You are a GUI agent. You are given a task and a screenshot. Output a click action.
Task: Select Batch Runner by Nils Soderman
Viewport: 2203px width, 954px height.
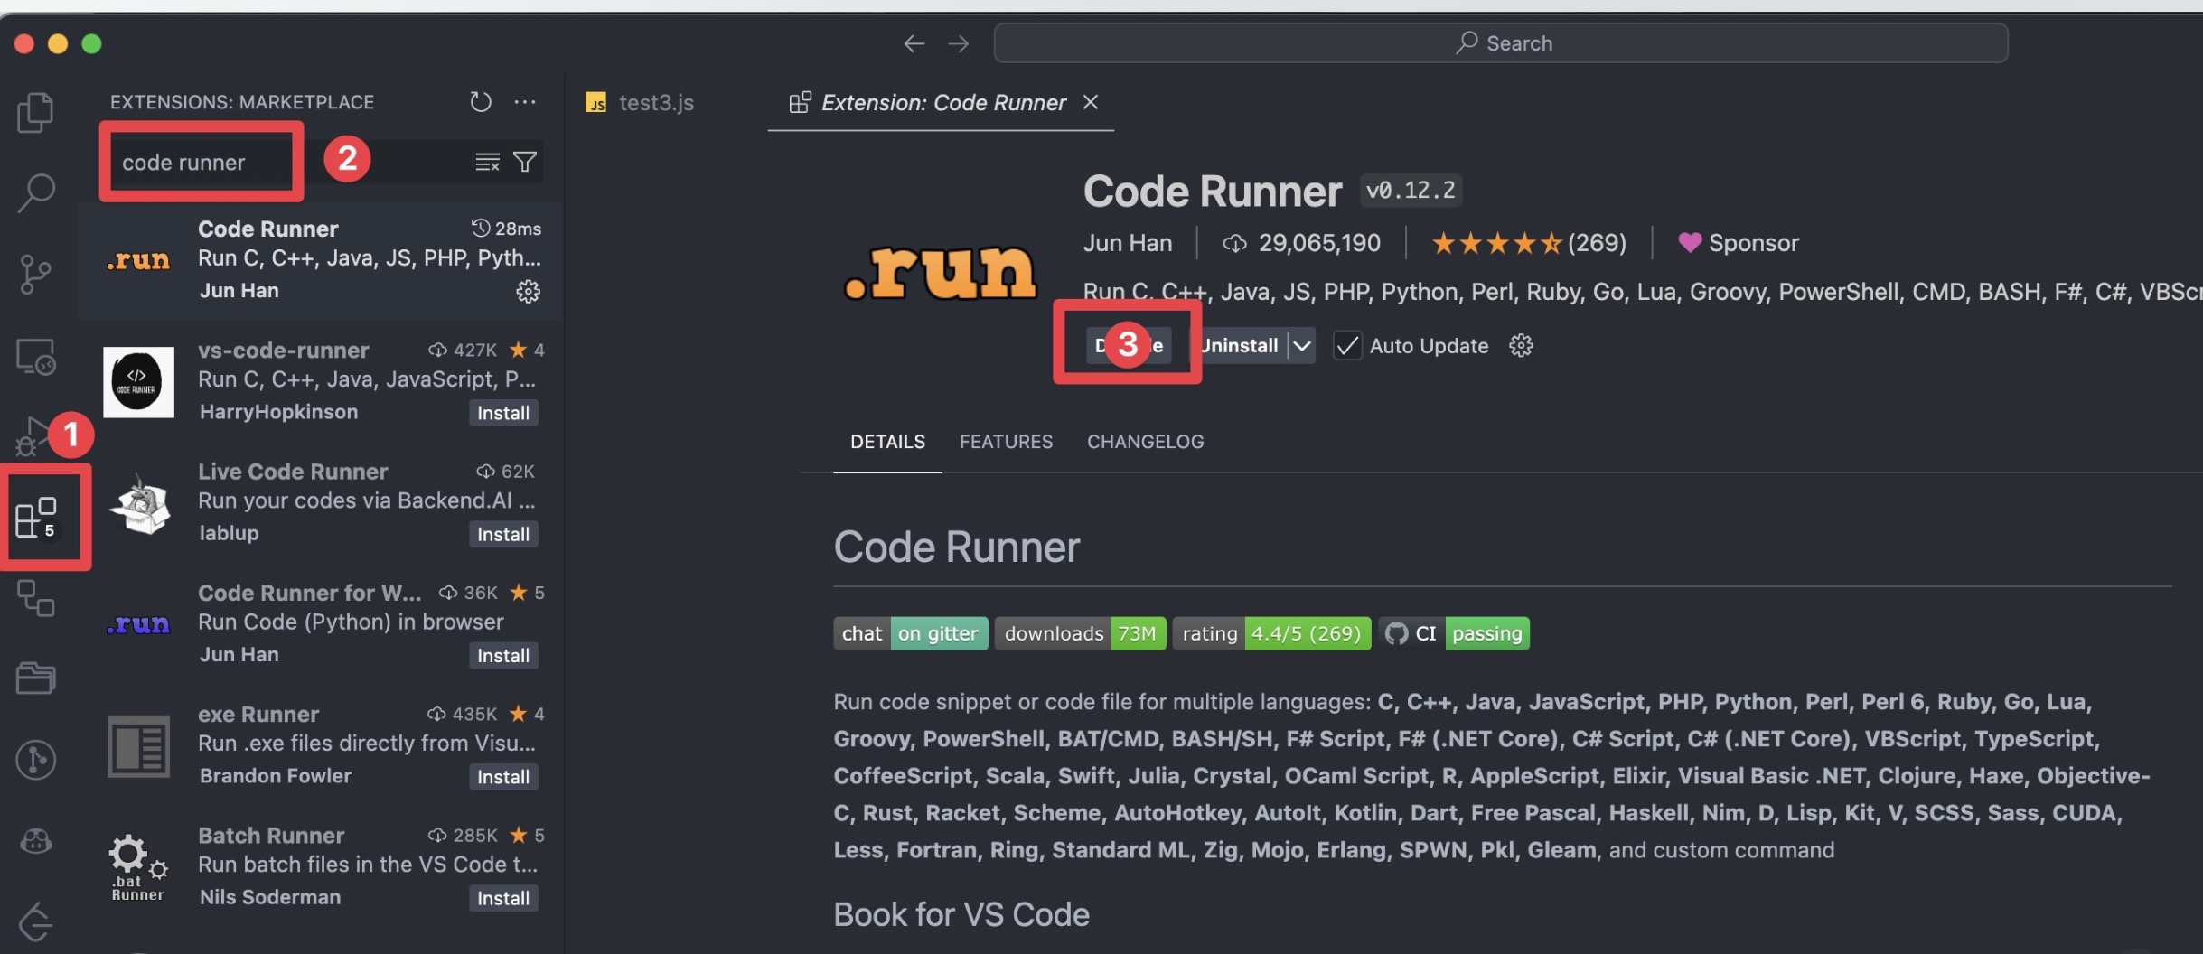[x=321, y=866]
